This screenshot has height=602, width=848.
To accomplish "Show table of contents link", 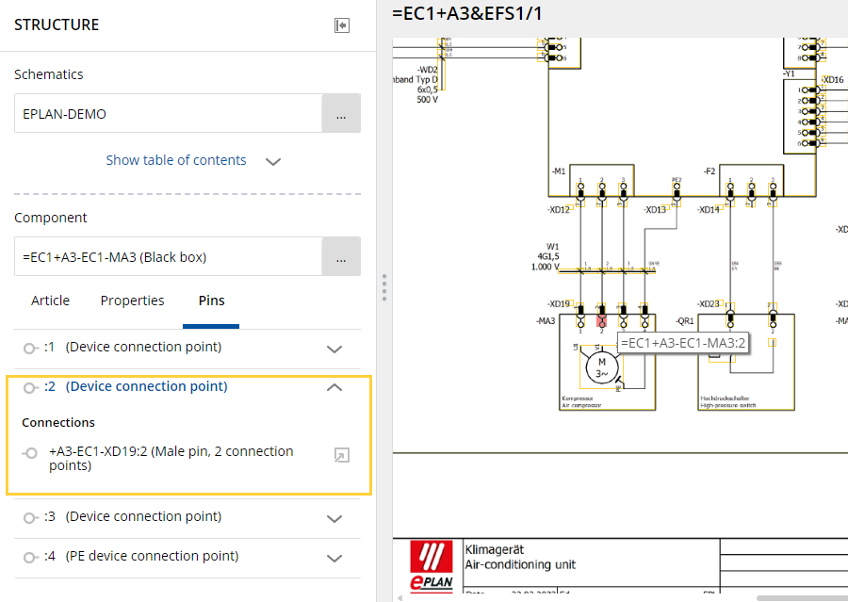I will click(176, 160).
